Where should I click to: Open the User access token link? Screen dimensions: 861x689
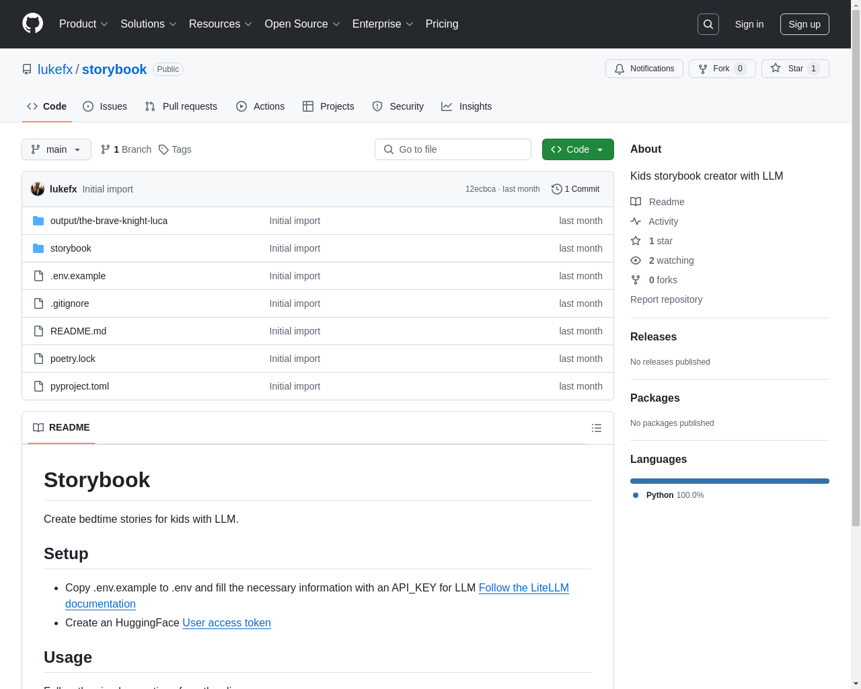227,623
